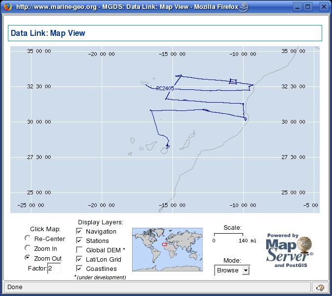
Task: Close the Map View window
Action: (322, 7)
